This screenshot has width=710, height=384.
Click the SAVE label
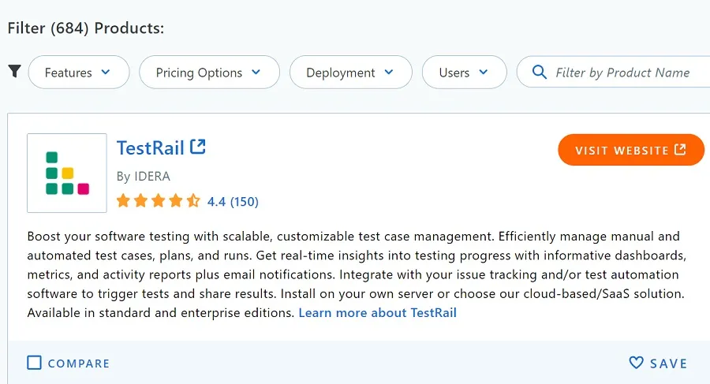pos(668,363)
